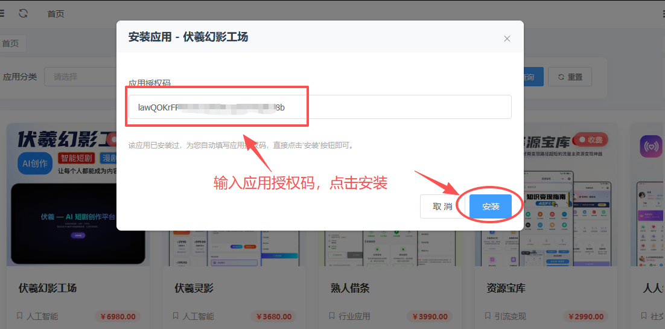Toggle the hamburger menu icon at top left
The width and height of the screenshot is (665, 329).
[x=1, y=13]
